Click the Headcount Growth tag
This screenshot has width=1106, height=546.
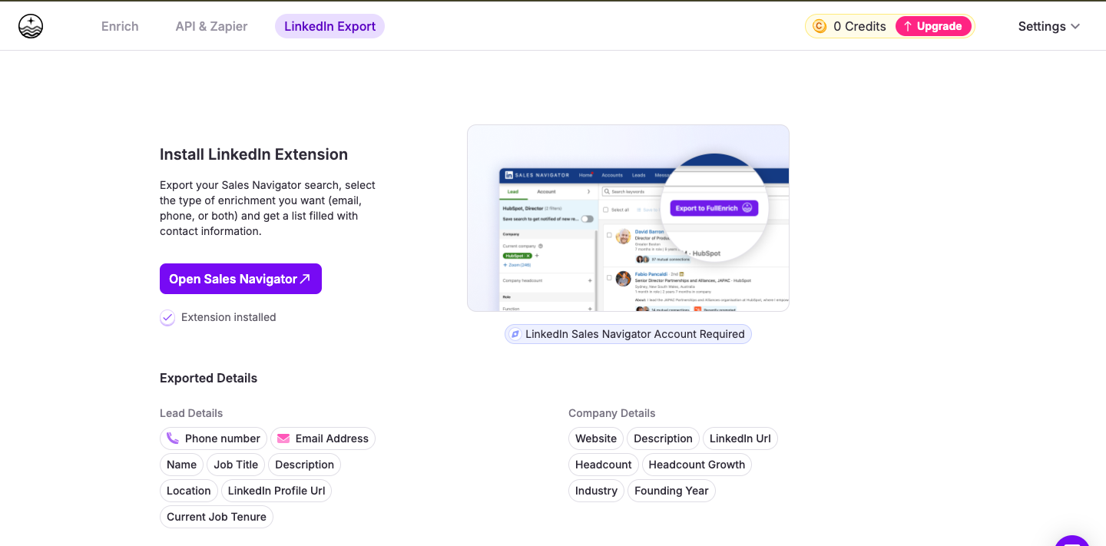[x=697, y=465]
